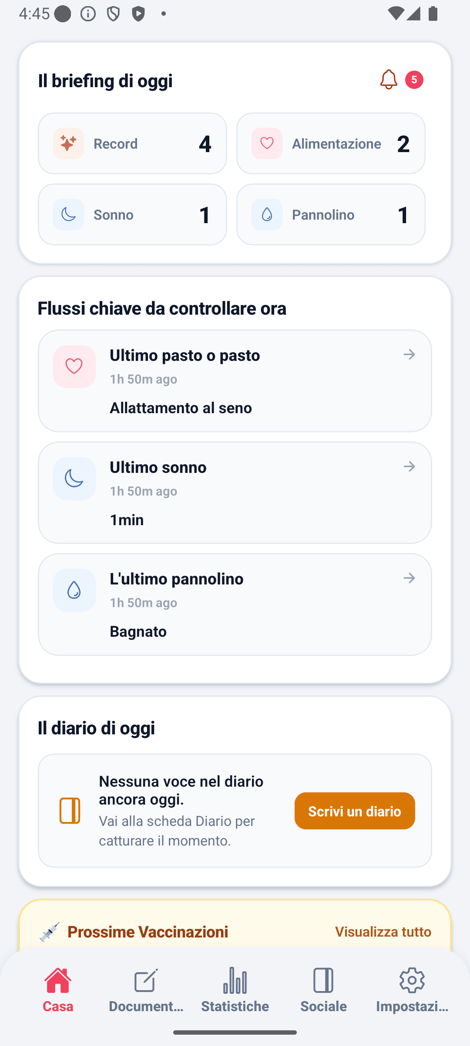
Task: Open notifications bell icon
Action: tap(389, 80)
